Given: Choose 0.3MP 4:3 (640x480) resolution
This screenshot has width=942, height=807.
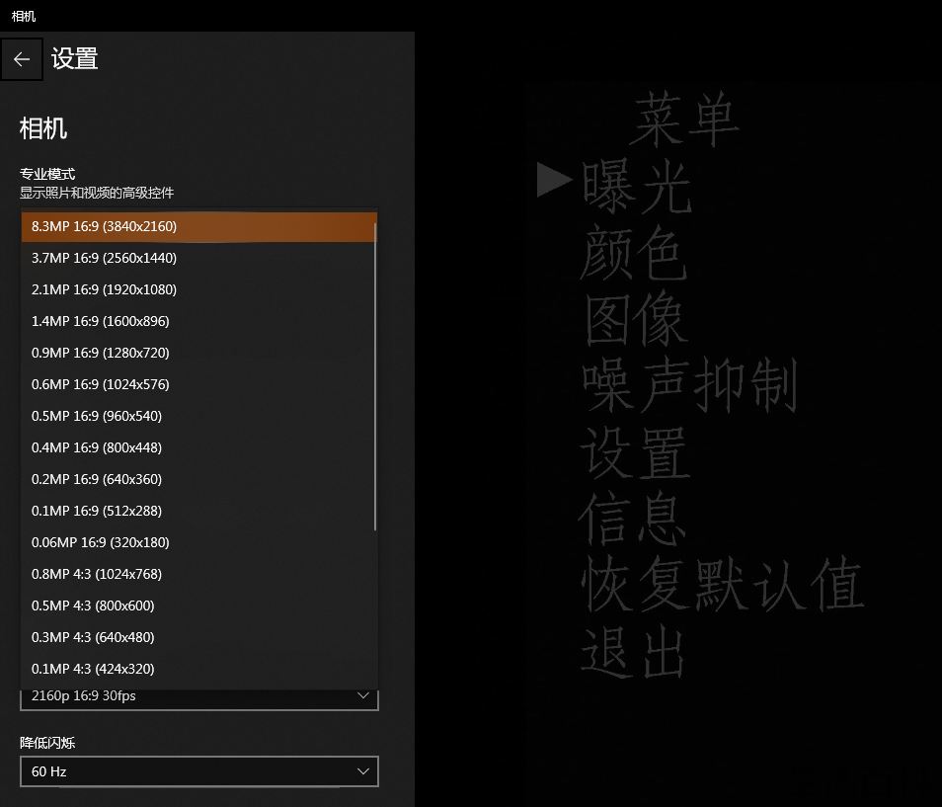Looking at the screenshot, I should pos(198,637).
